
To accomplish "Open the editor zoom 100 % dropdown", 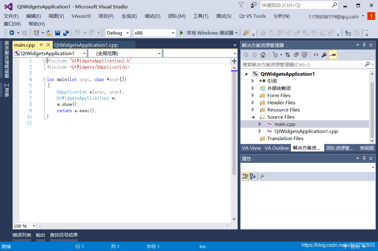I will pos(24,226).
